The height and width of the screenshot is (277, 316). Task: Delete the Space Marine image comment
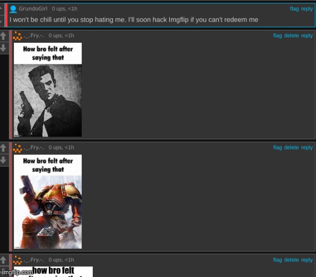[291, 148]
